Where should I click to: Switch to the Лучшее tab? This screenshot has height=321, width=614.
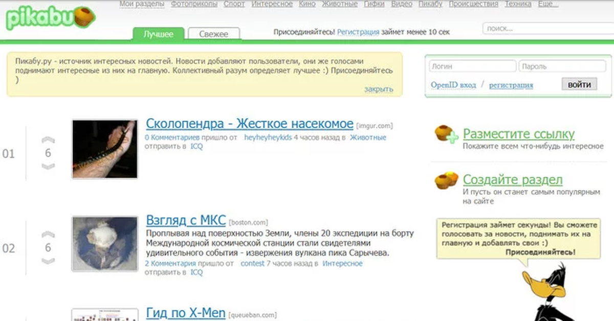(158, 34)
